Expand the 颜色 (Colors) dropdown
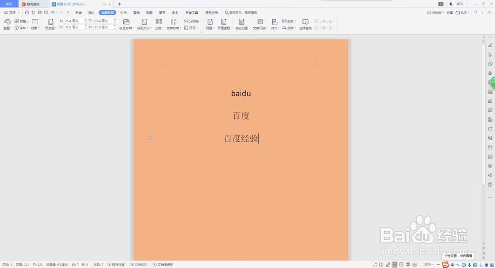The width and height of the screenshot is (495, 268). click(x=21, y=21)
